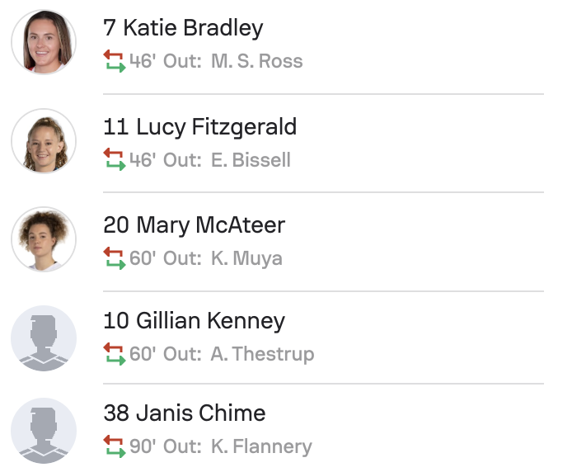
Task: Select substituted-out player E. Bissell
Action: point(251,160)
